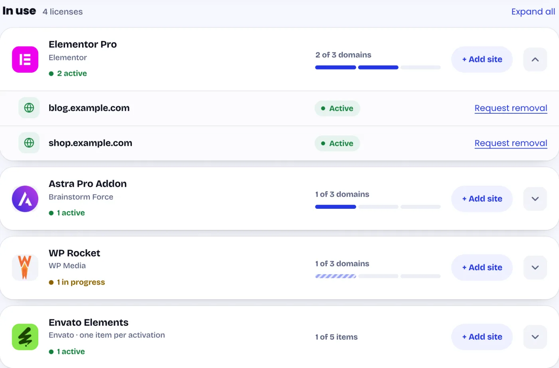Collapse the Elementor Pro license card

[x=535, y=59]
